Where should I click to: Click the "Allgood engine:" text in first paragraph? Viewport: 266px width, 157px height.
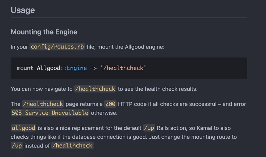coord(145,47)
